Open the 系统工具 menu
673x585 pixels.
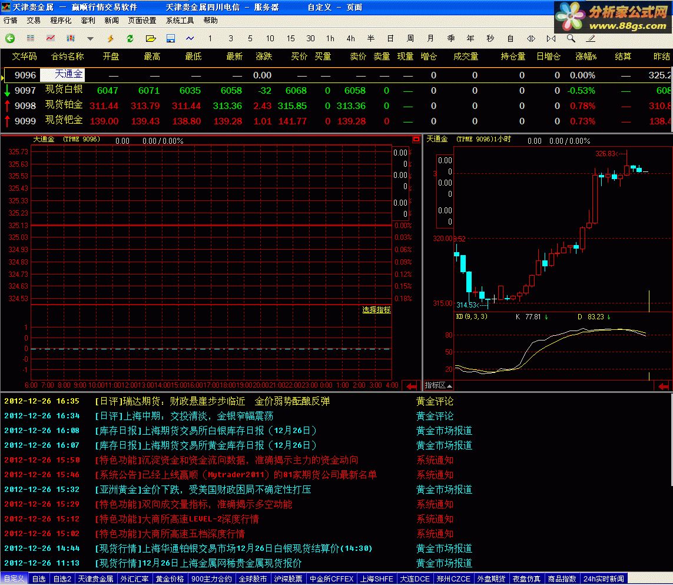(x=180, y=20)
